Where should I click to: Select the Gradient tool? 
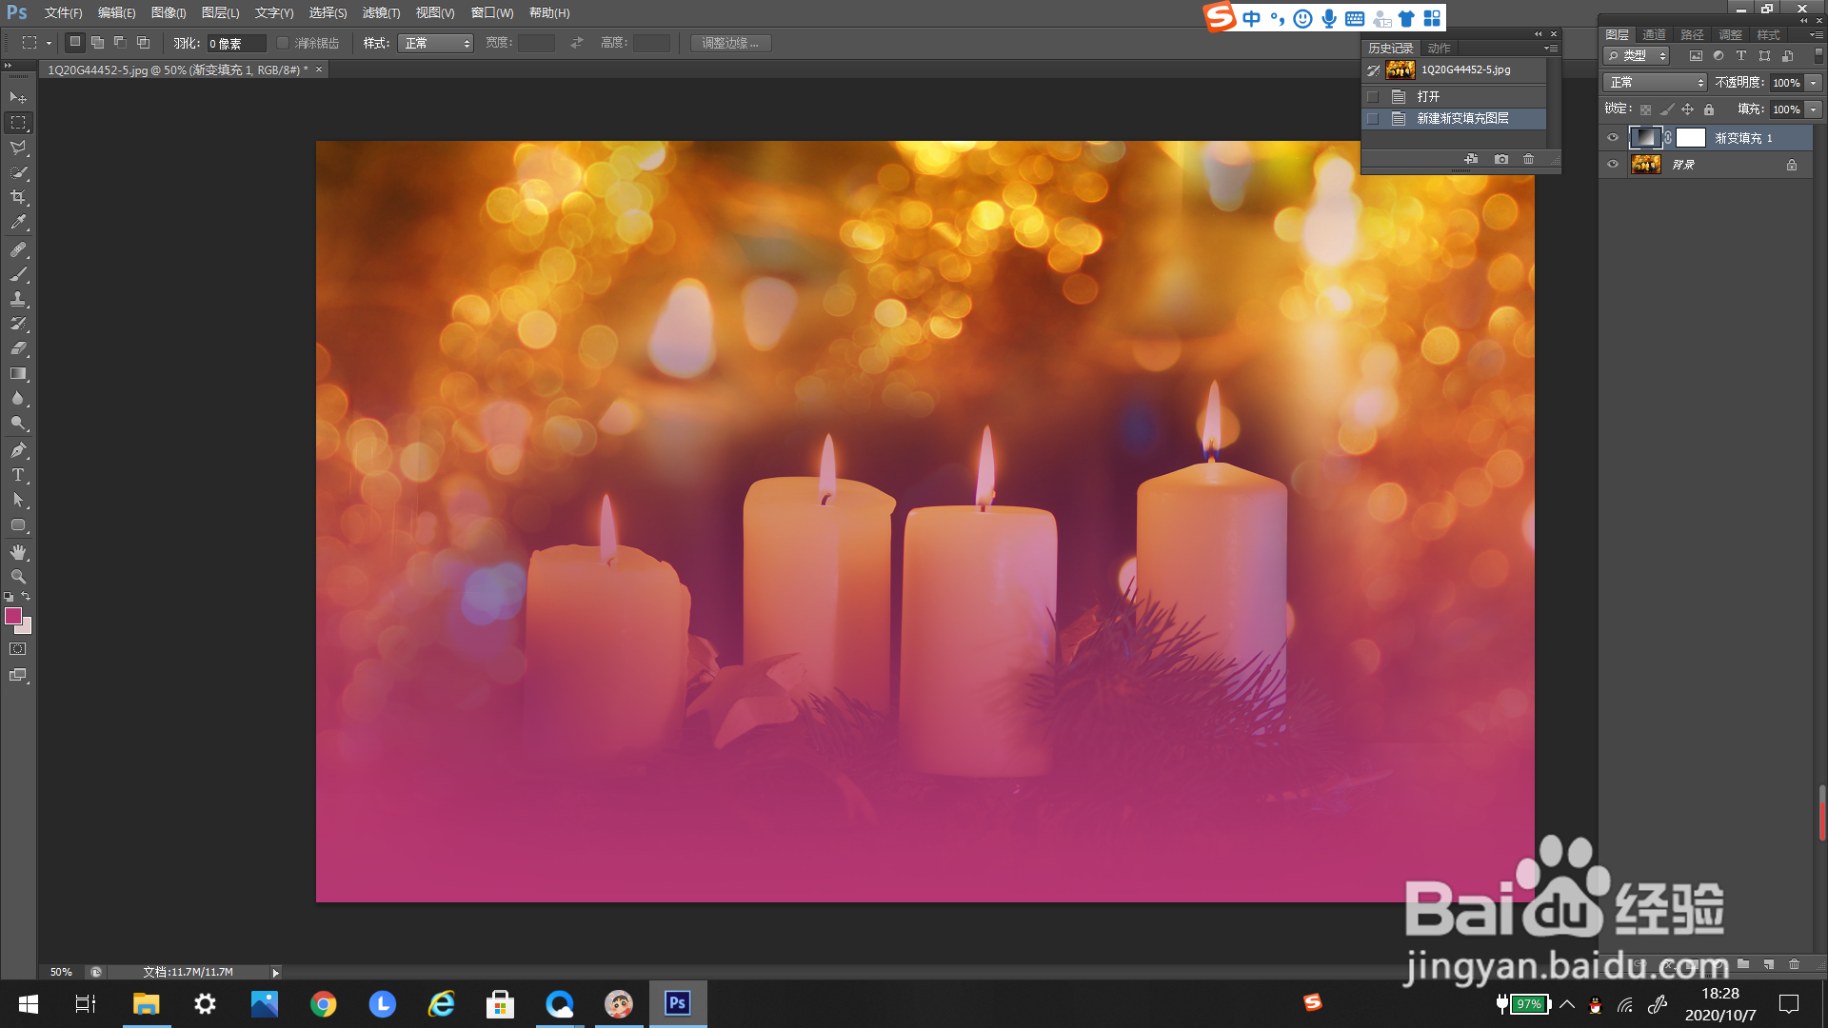coord(18,374)
